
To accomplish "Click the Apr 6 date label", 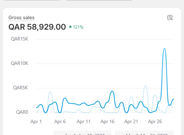I will (x=60, y=122).
